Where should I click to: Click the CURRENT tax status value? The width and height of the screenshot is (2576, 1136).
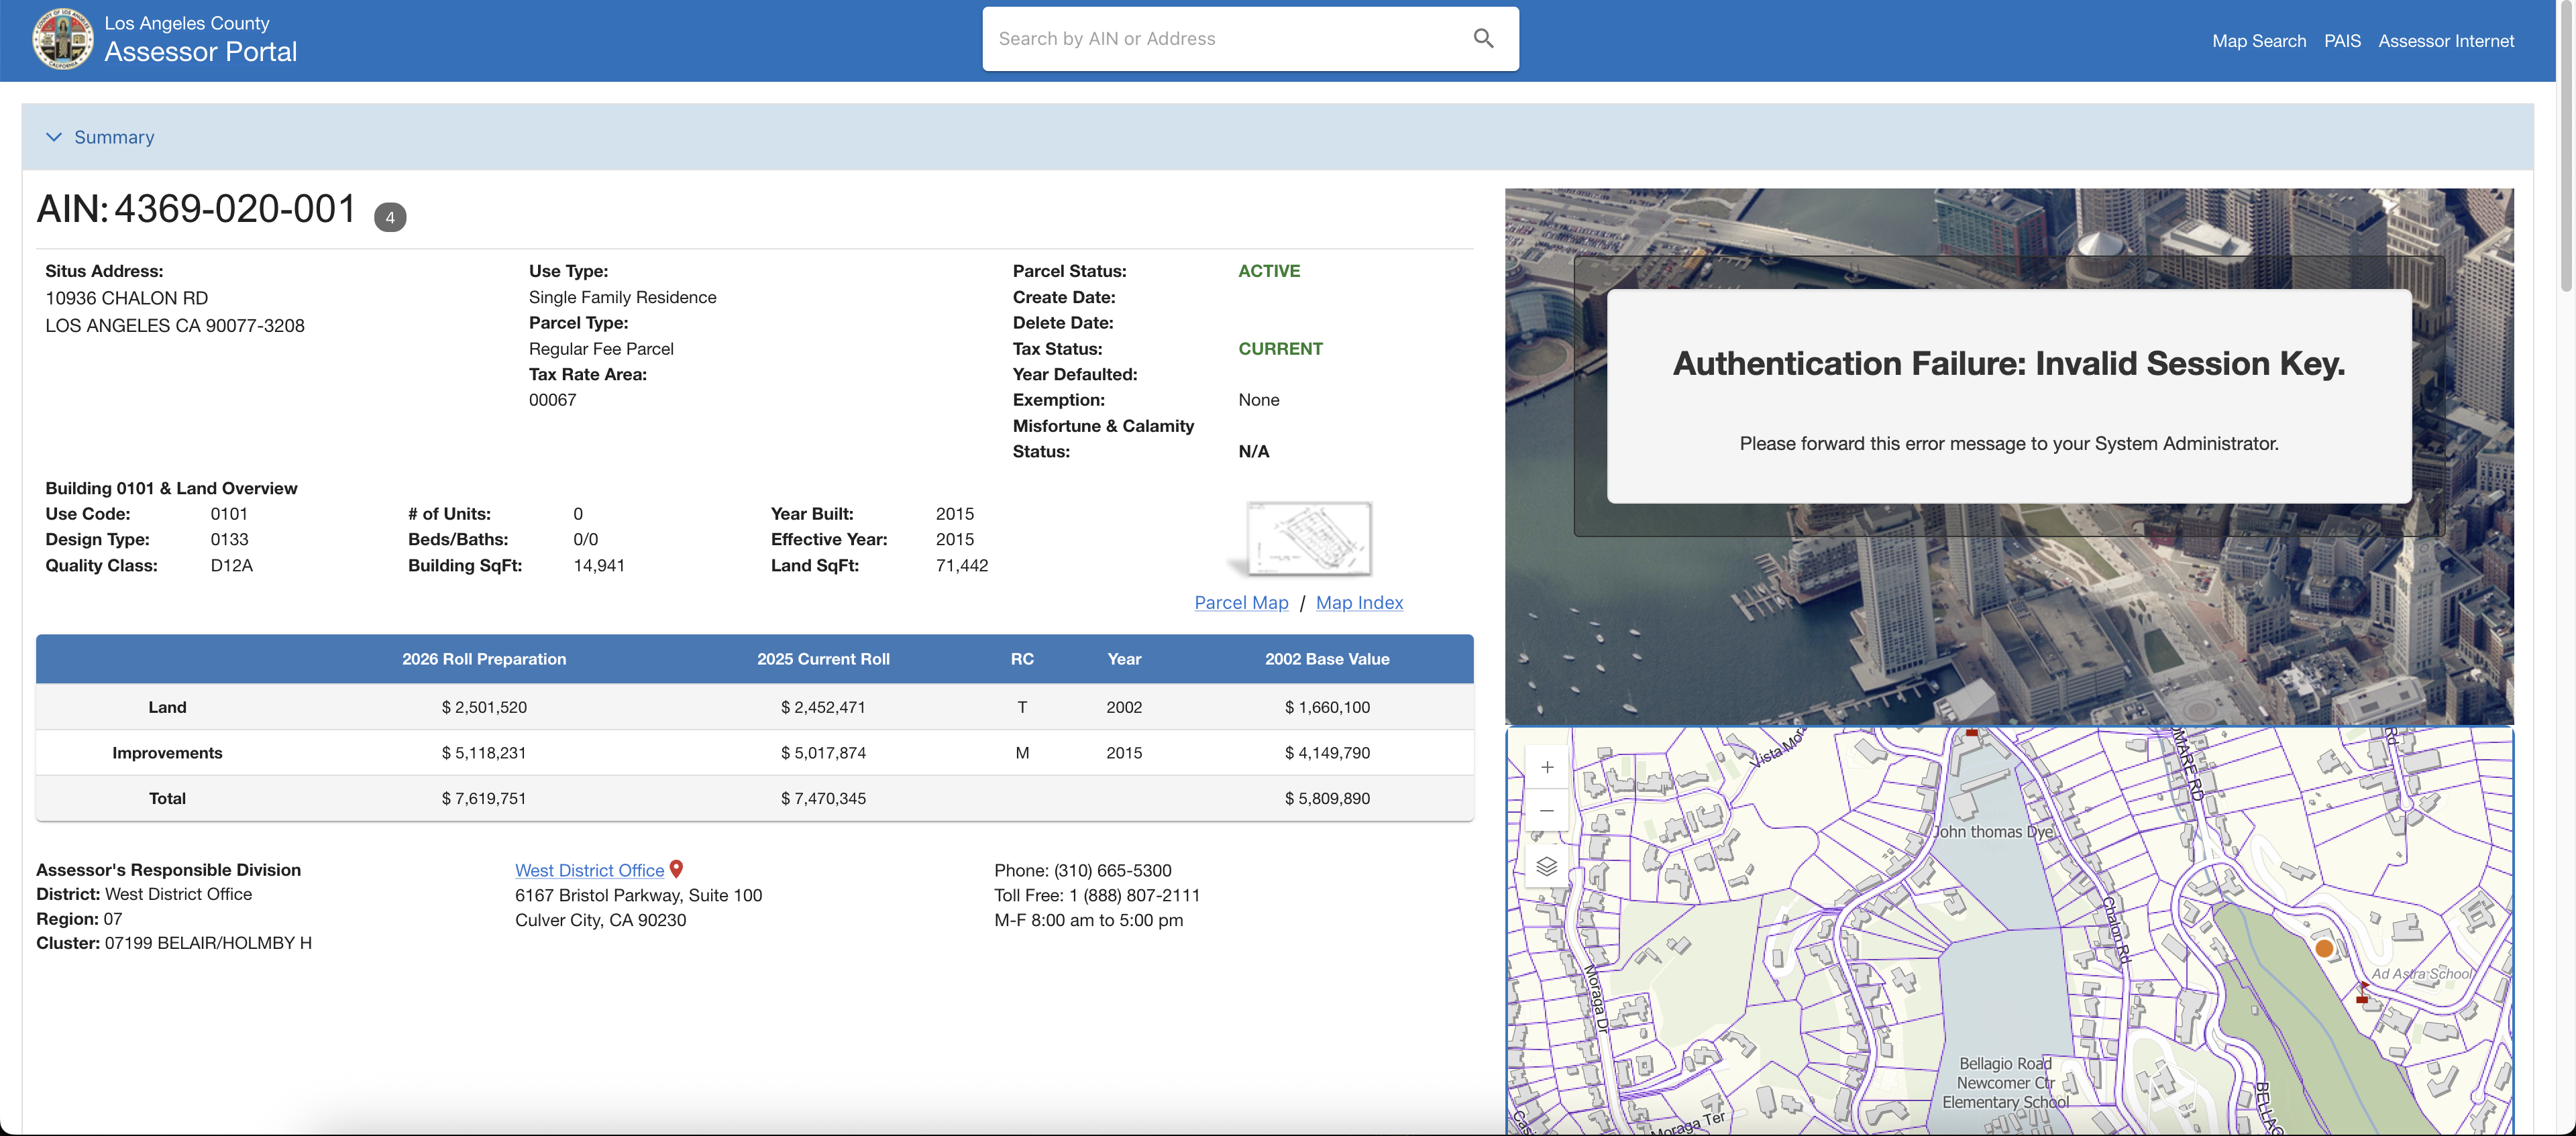(x=1280, y=349)
